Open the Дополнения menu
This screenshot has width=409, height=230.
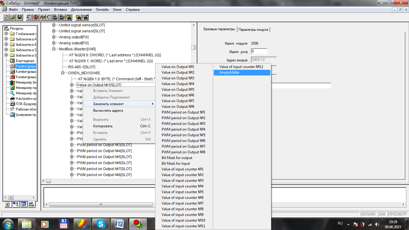[x=81, y=10]
